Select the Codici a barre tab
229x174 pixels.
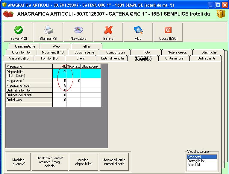[x=84, y=52]
